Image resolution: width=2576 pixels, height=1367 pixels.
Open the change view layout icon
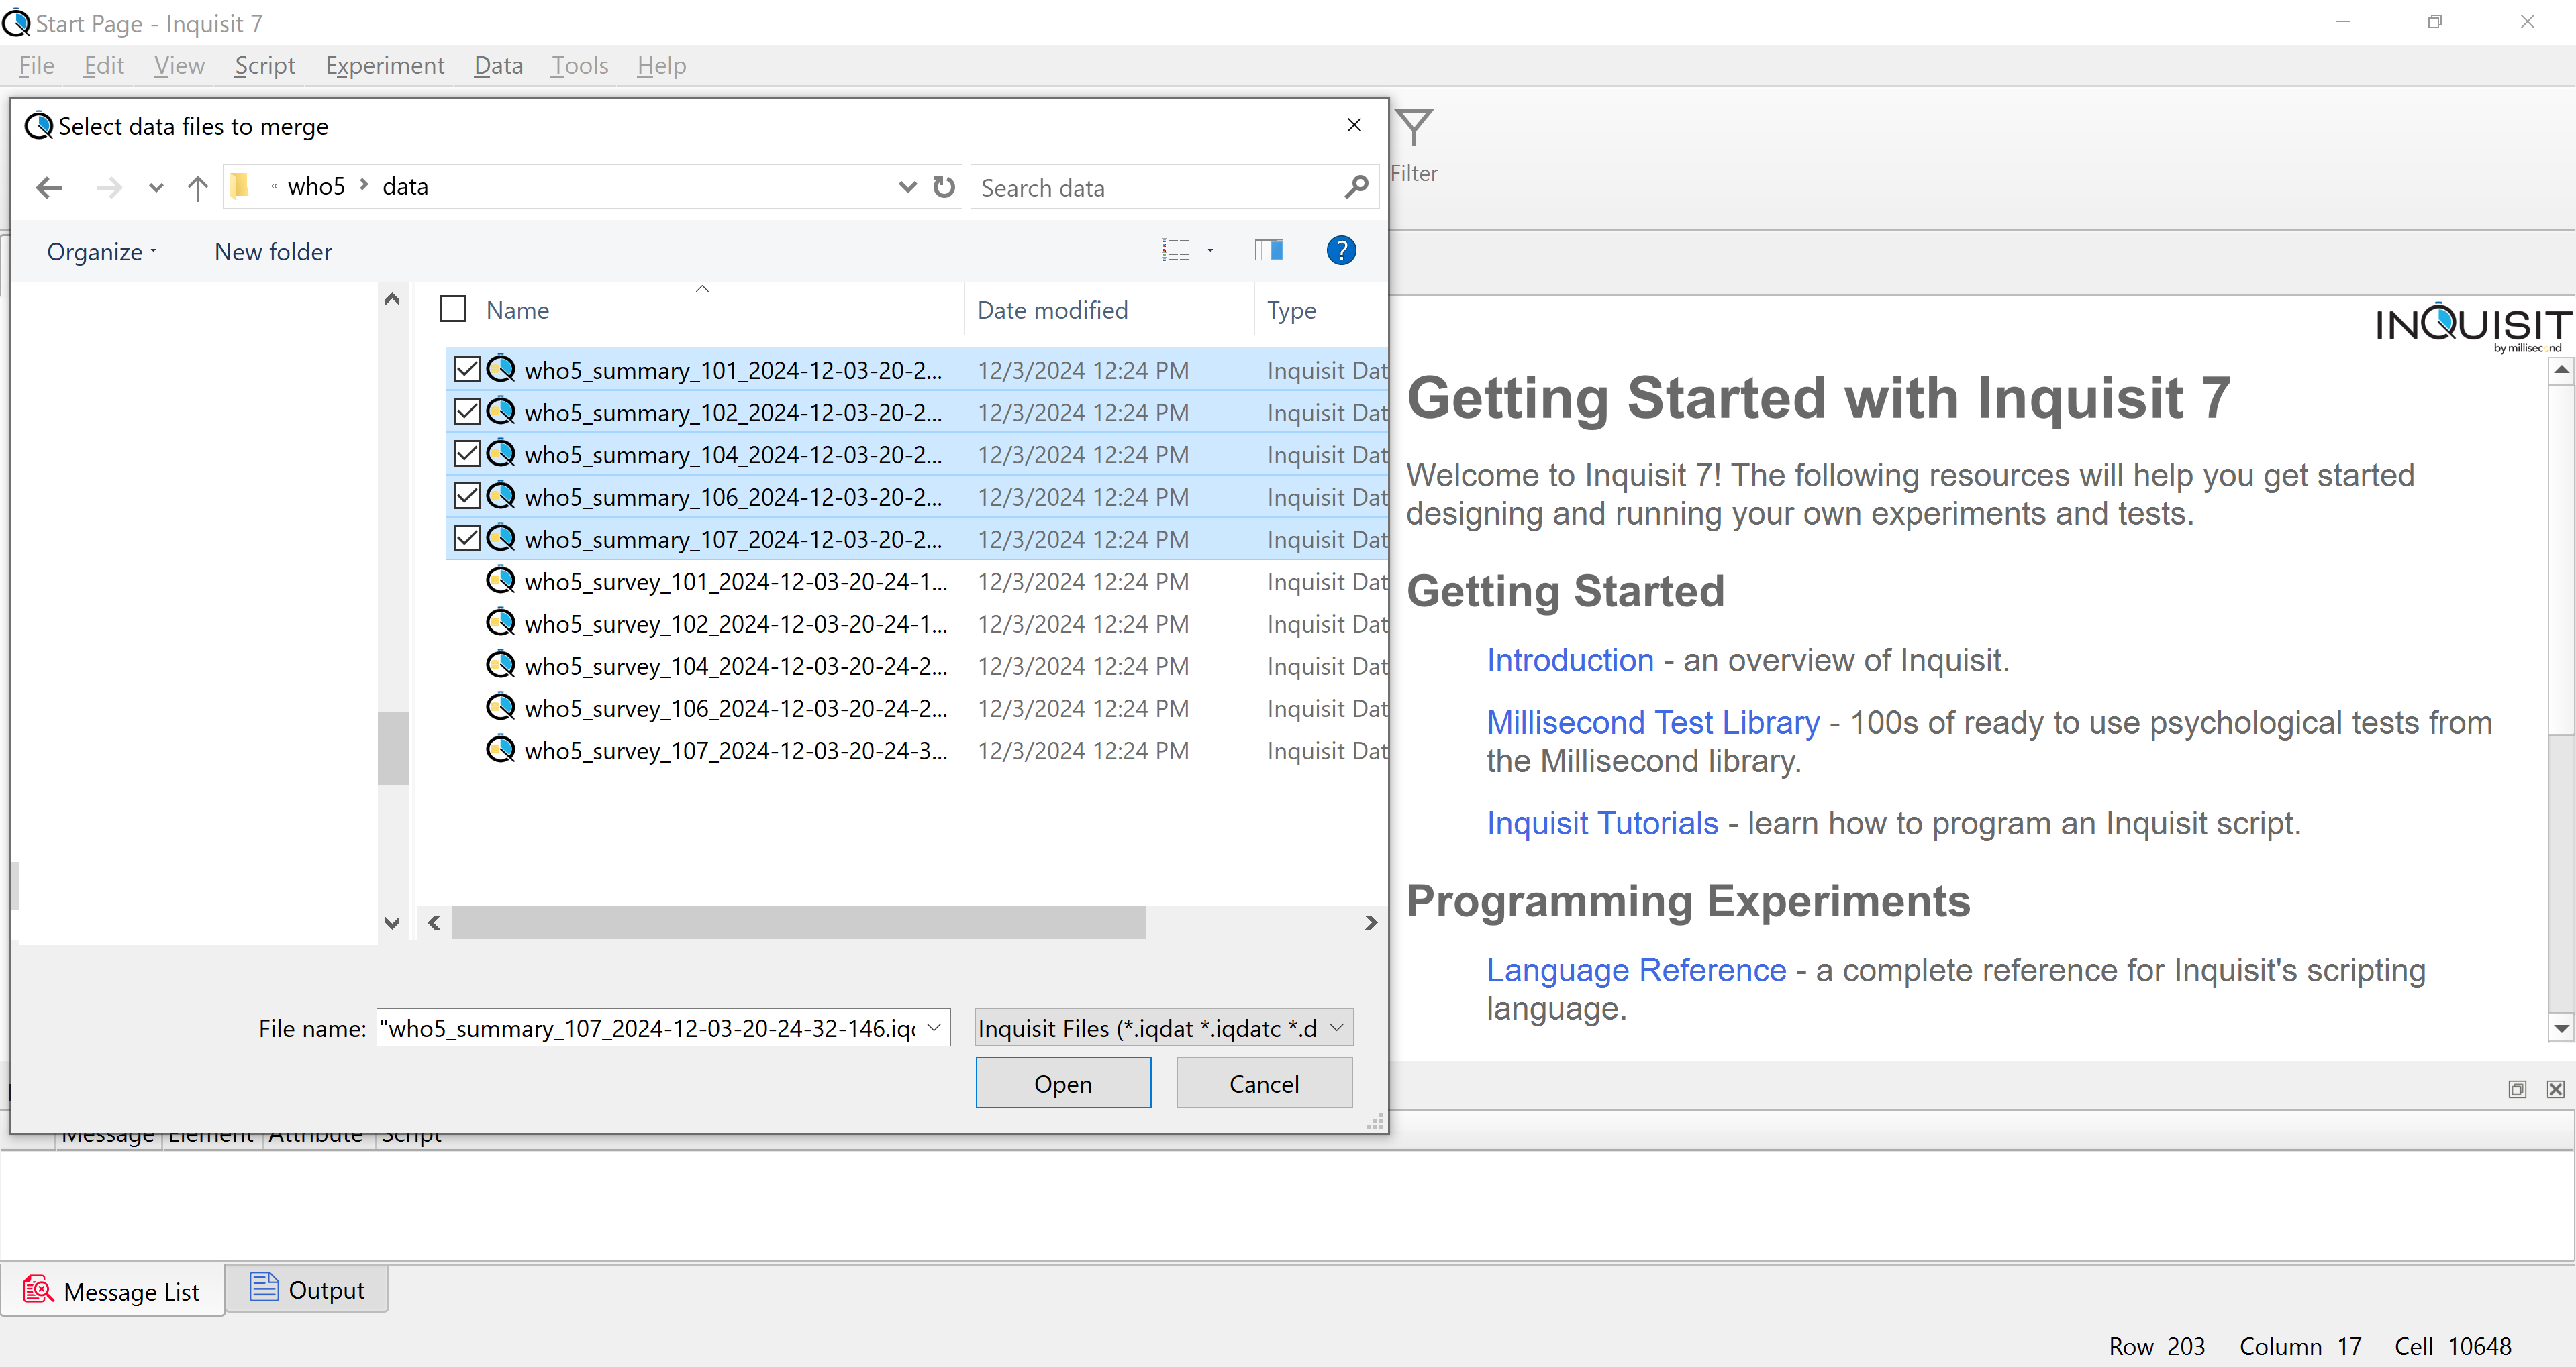click(1175, 250)
